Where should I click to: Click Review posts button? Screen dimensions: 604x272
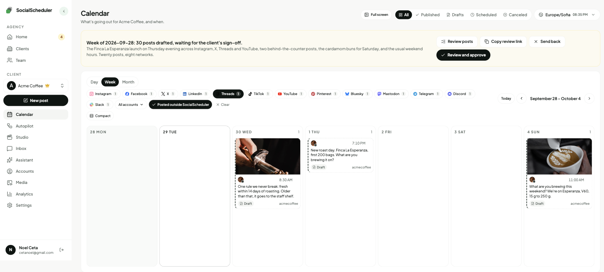pyautogui.click(x=457, y=42)
